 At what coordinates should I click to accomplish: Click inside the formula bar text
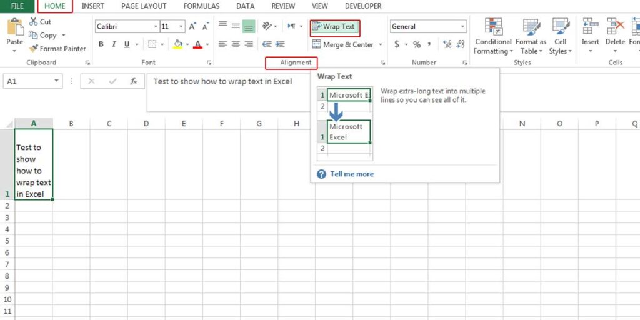(222, 81)
